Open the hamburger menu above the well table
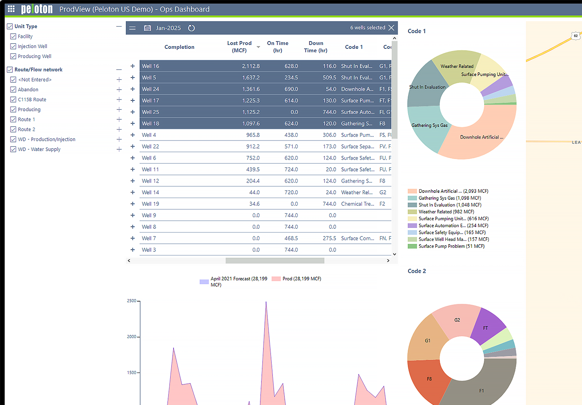 tap(132, 28)
